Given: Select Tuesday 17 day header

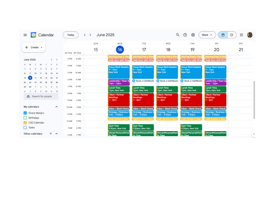Looking at the screenshot, I should tap(144, 49).
